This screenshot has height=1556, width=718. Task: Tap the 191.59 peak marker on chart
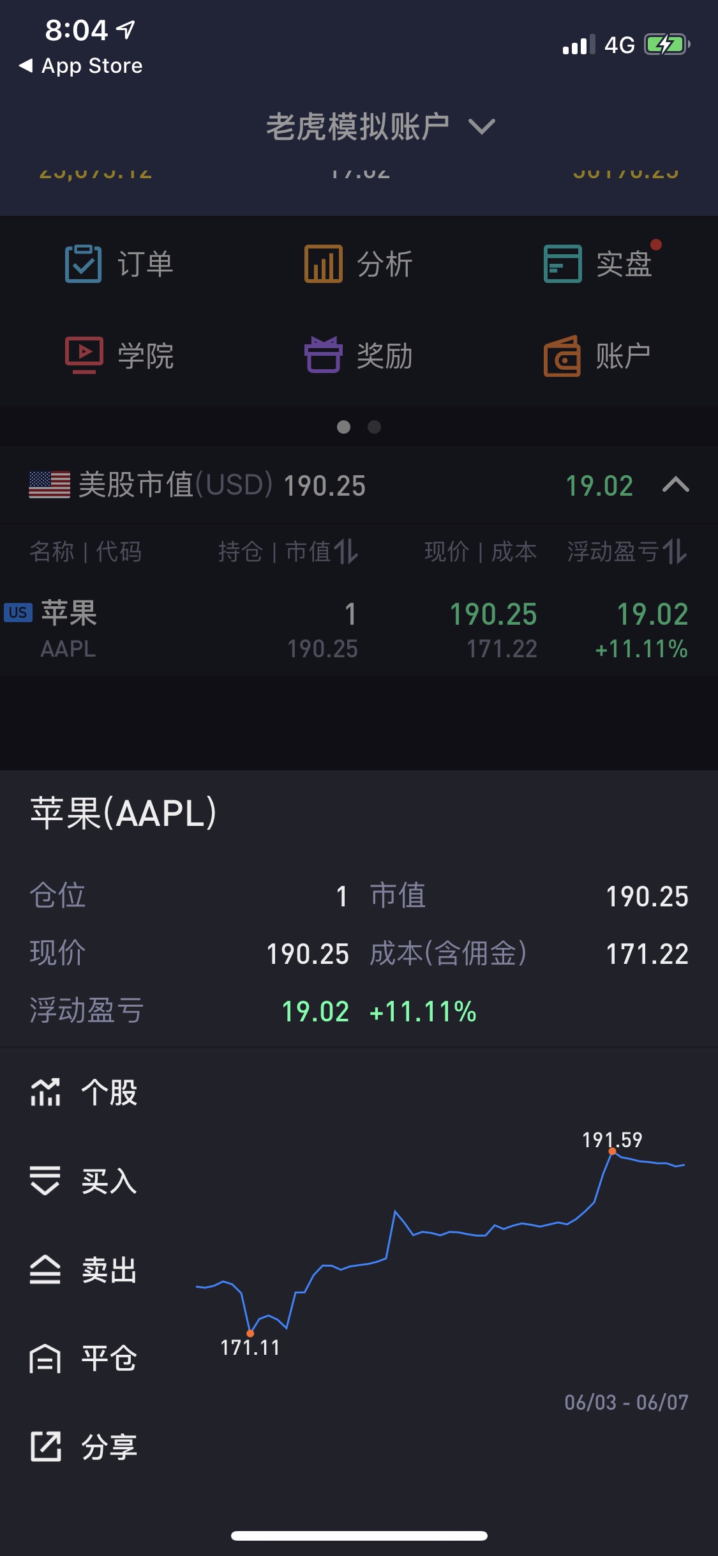click(x=612, y=1151)
